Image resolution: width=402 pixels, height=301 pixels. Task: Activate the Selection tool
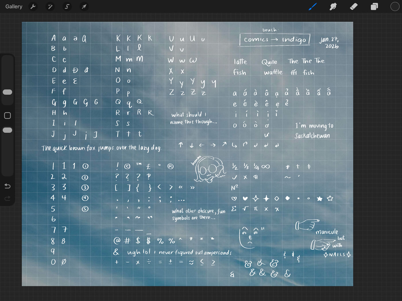[x=67, y=6]
